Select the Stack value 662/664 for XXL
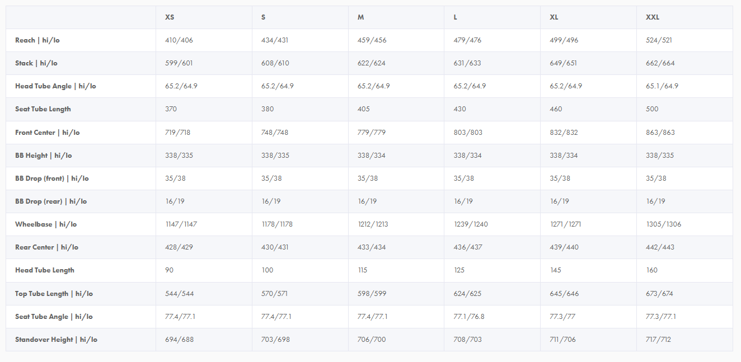This screenshot has height=362, width=741. coord(660,63)
